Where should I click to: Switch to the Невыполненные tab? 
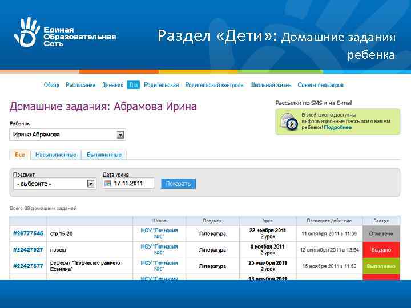pyautogui.click(x=56, y=155)
